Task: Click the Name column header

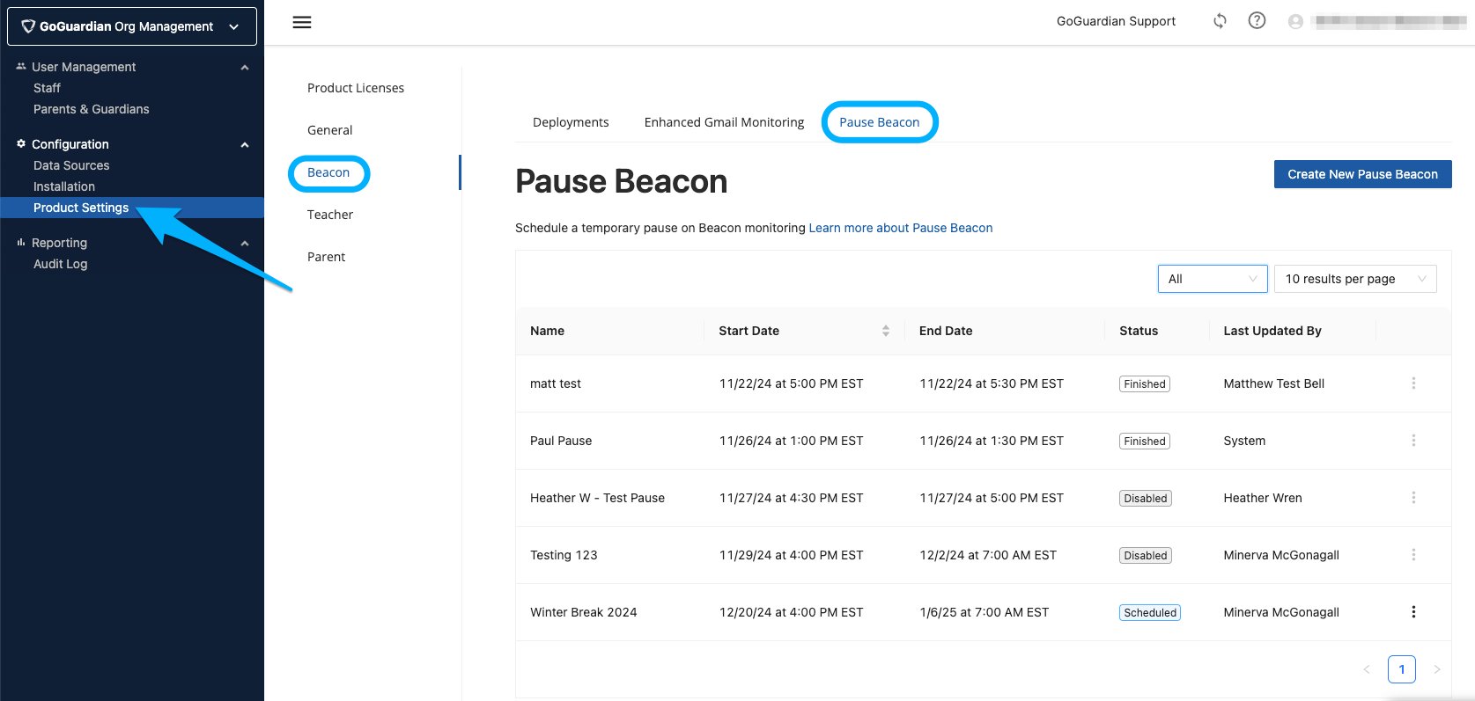Action: pyautogui.click(x=547, y=331)
